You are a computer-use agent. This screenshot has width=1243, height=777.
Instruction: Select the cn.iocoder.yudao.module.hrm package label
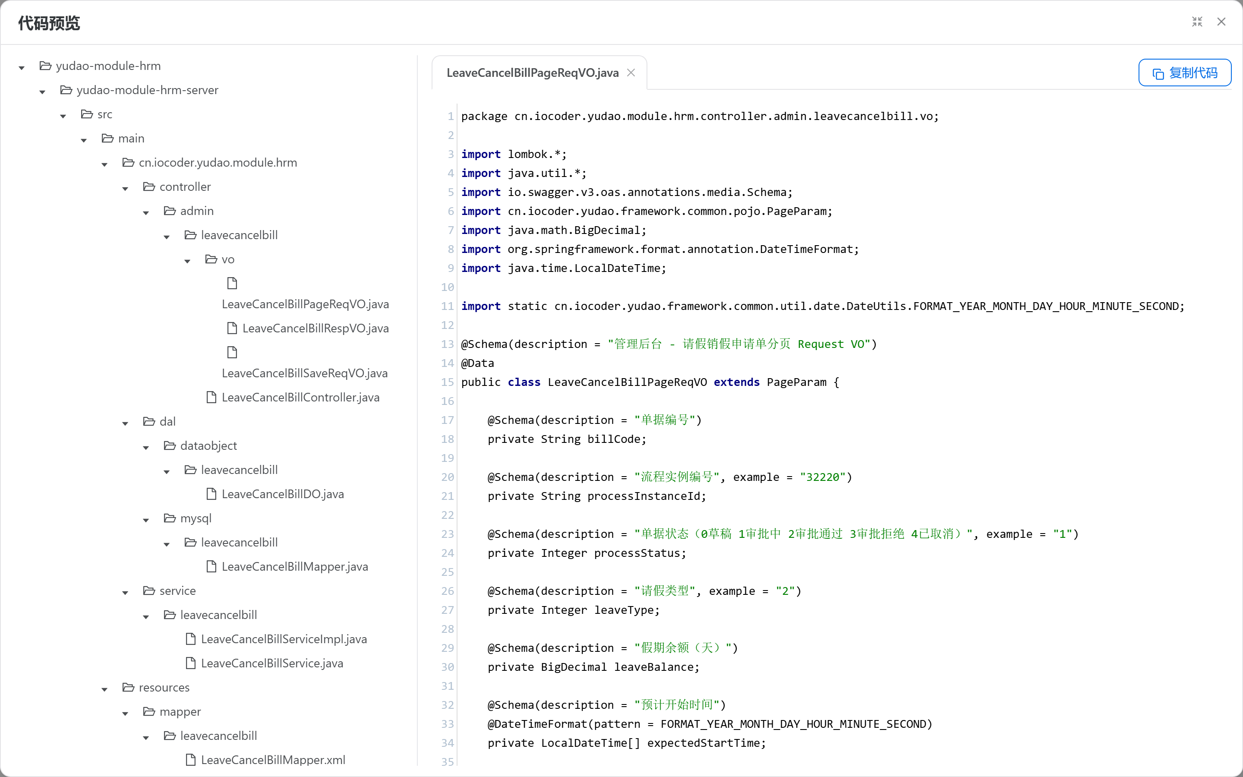click(x=218, y=162)
